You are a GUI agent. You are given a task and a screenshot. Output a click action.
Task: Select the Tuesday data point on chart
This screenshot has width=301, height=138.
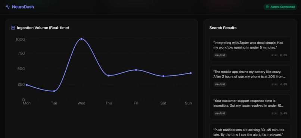(x=54, y=91)
